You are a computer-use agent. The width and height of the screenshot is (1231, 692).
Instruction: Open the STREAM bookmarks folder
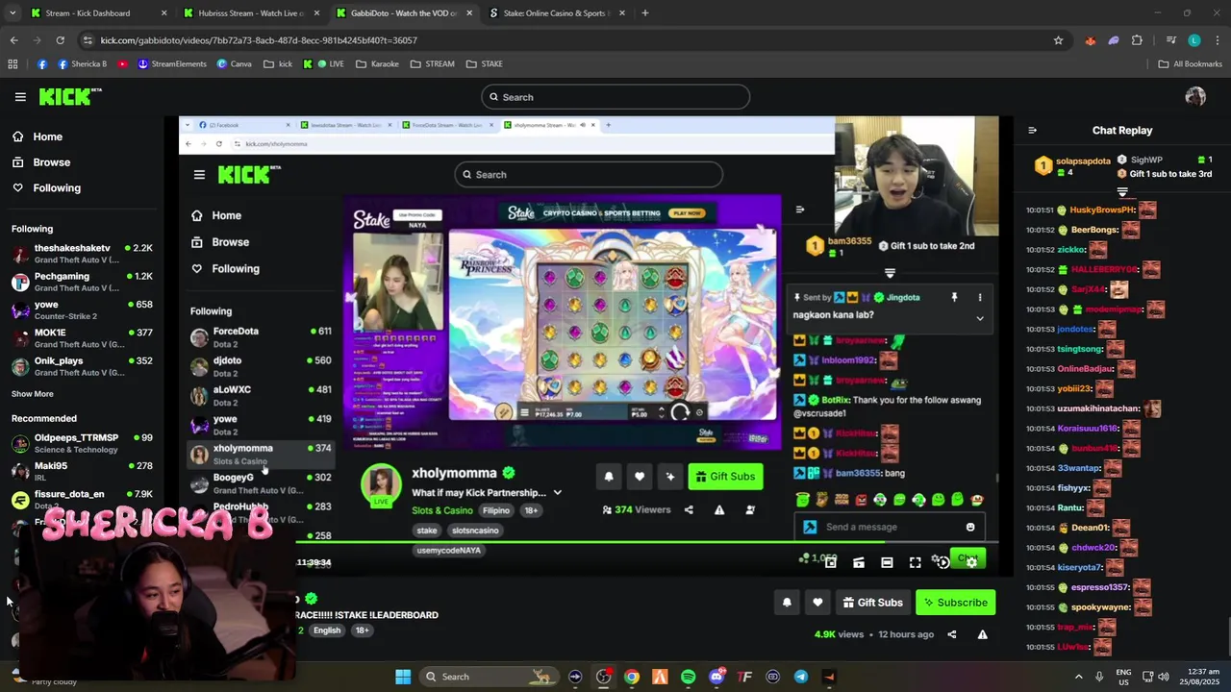pyautogui.click(x=432, y=64)
